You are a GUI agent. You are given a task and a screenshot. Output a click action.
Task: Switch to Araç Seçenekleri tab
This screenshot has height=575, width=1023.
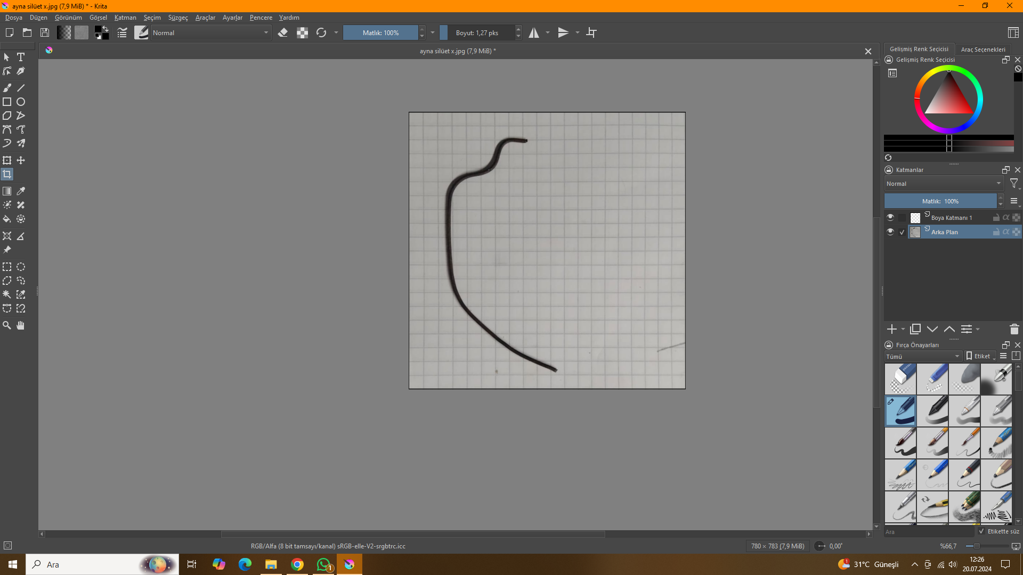[983, 49]
